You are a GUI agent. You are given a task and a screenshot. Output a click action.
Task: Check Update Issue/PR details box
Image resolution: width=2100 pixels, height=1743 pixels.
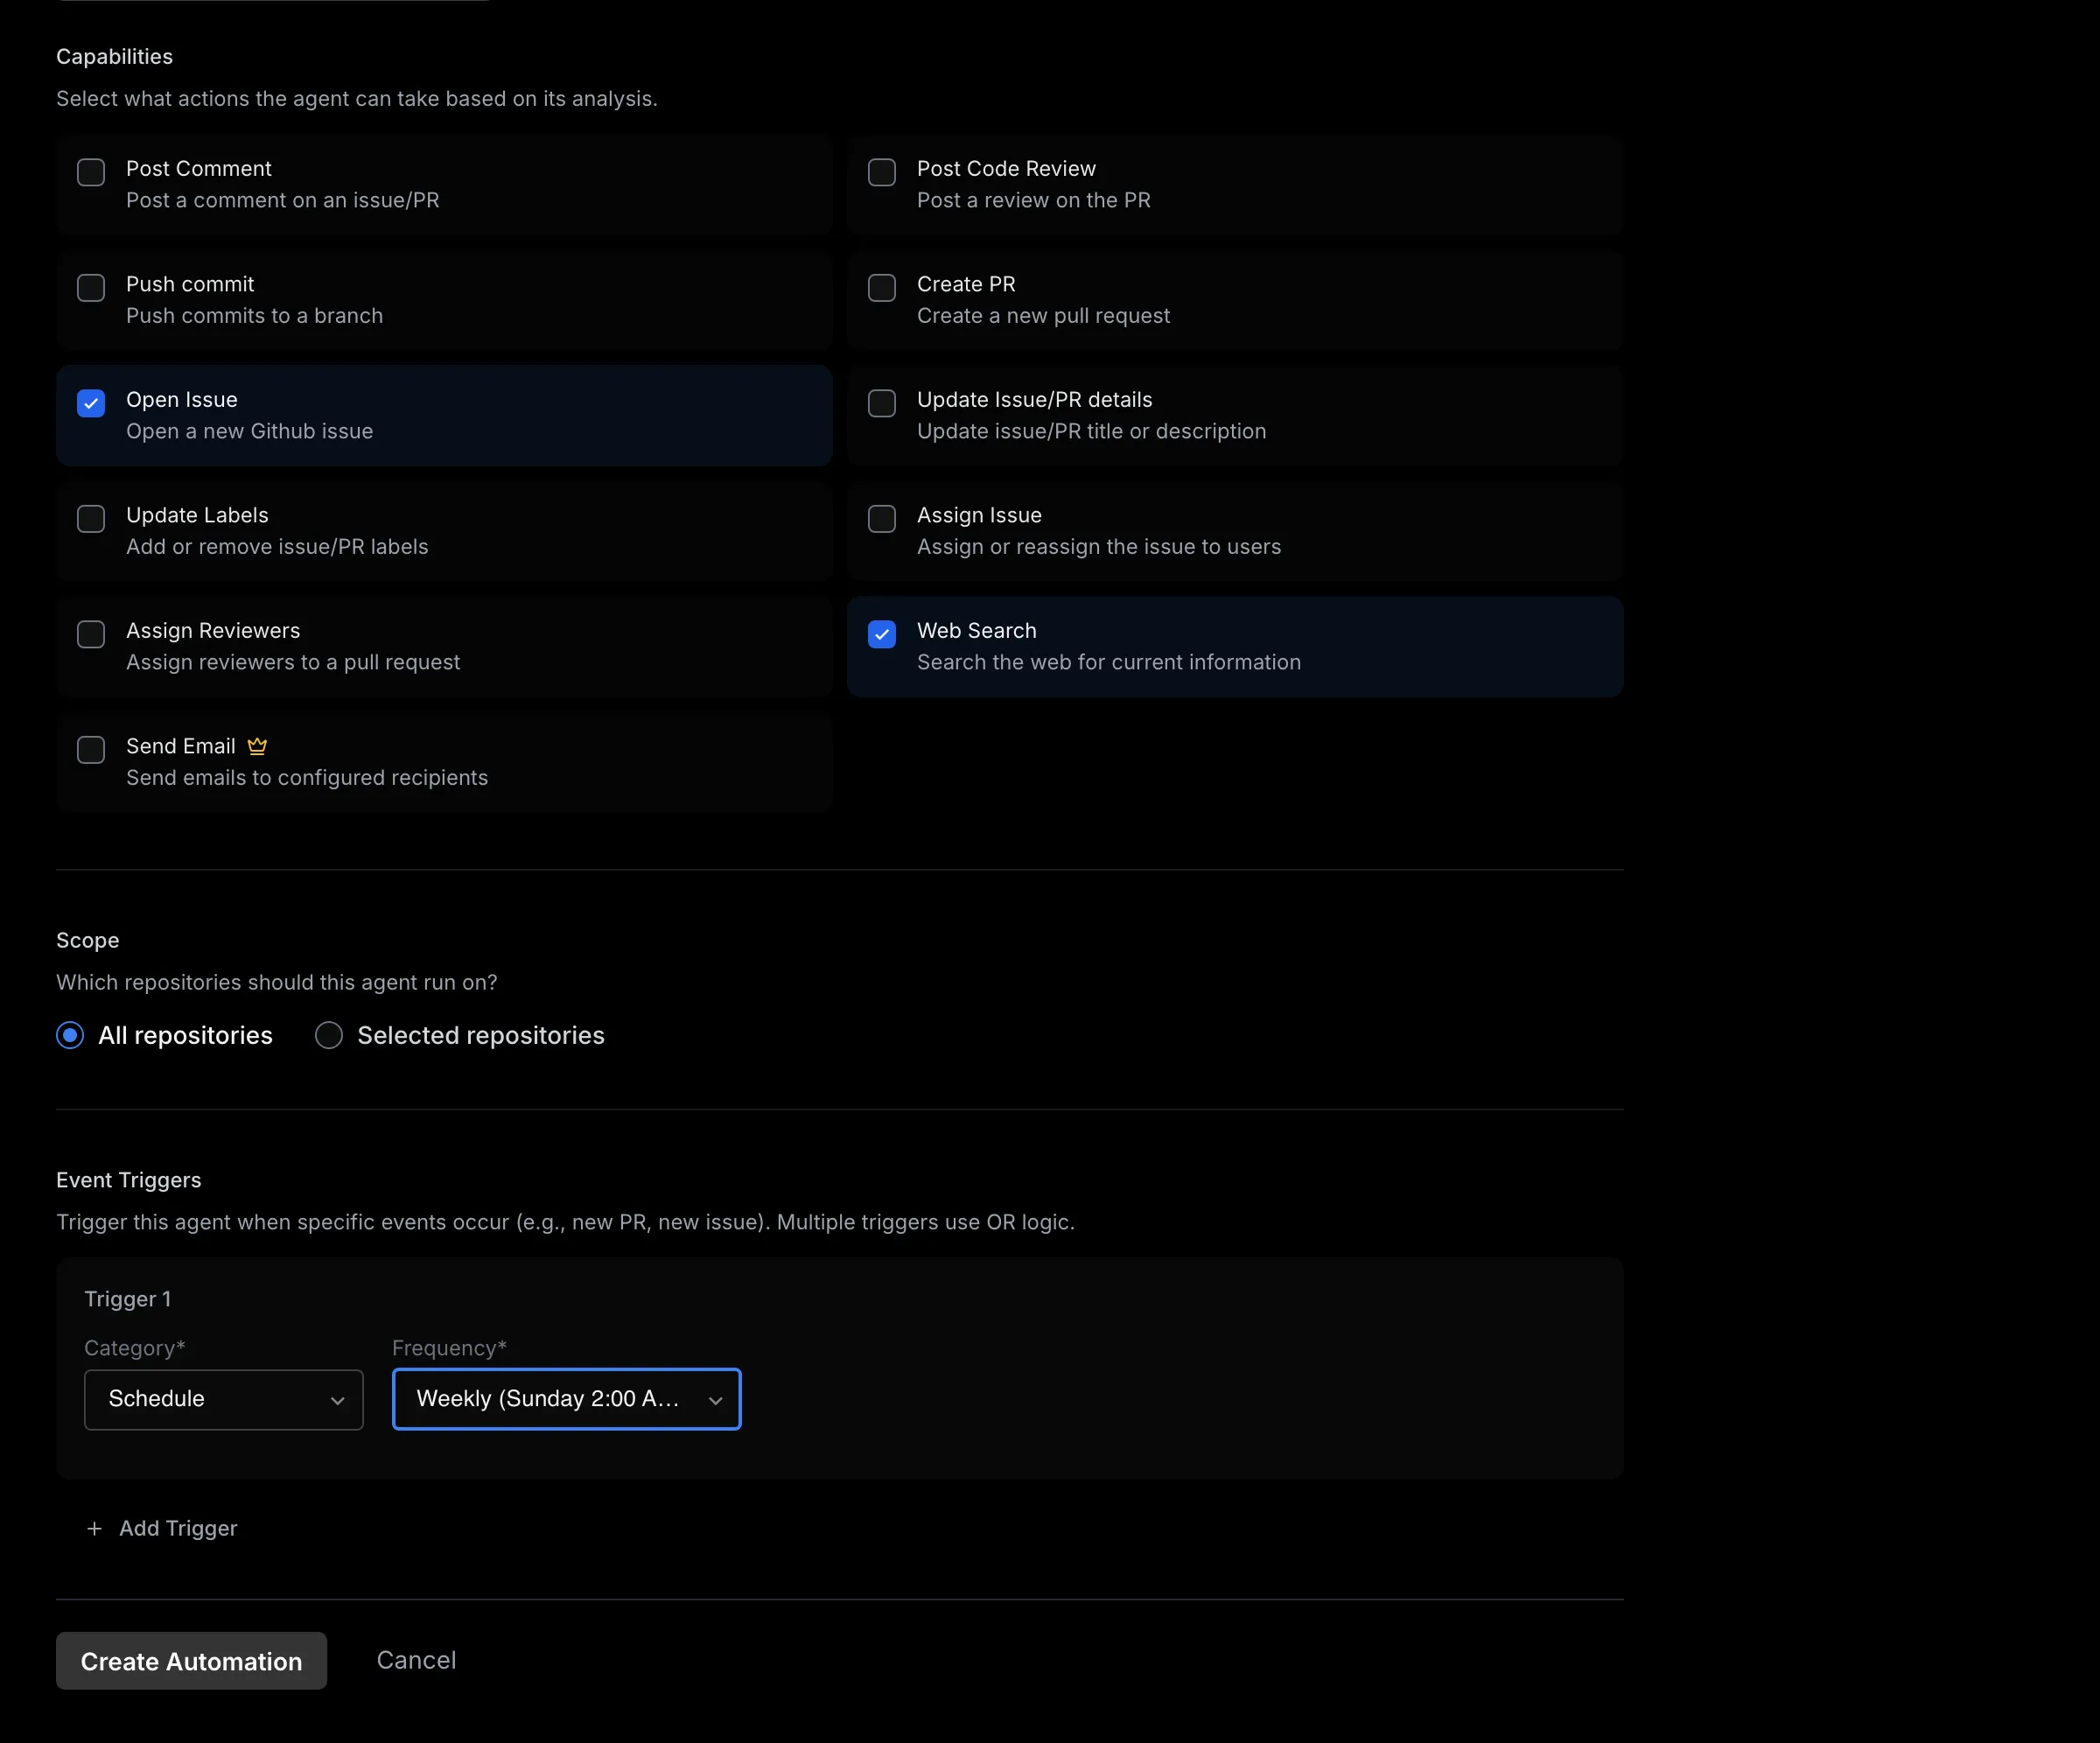pyautogui.click(x=882, y=403)
